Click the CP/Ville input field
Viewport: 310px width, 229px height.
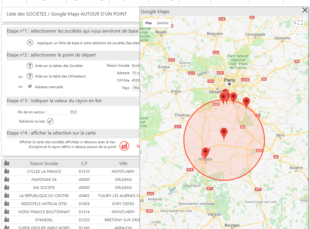pos(136,80)
